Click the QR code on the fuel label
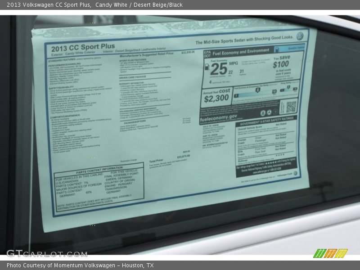Image resolution: width=360 pixels, height=270 pixels. [x=291, y=106]
